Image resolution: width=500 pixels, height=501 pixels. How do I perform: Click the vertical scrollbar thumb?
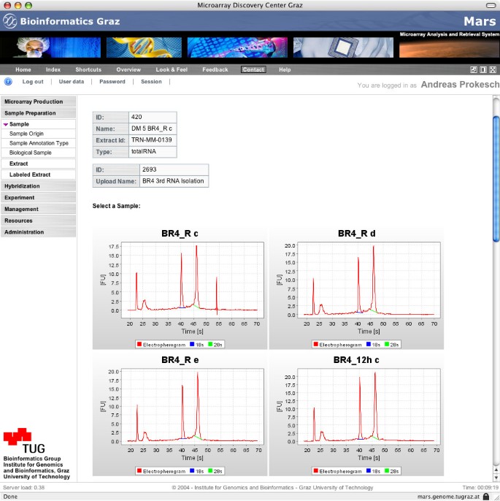tap(496, 179)
